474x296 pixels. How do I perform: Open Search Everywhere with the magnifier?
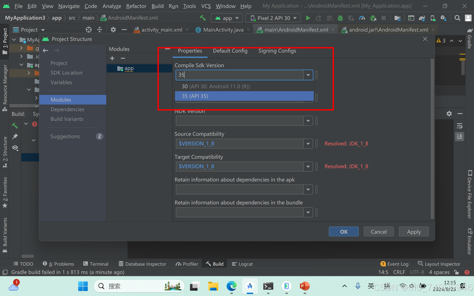tap(457, 18)
